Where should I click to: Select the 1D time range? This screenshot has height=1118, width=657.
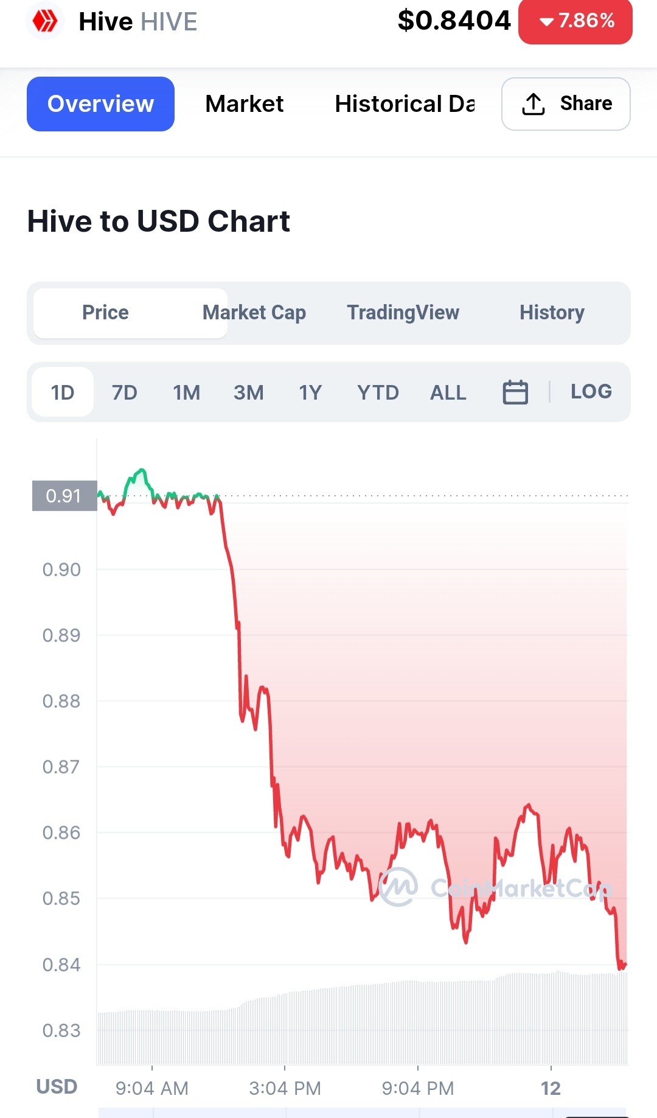tap(63, 392)
